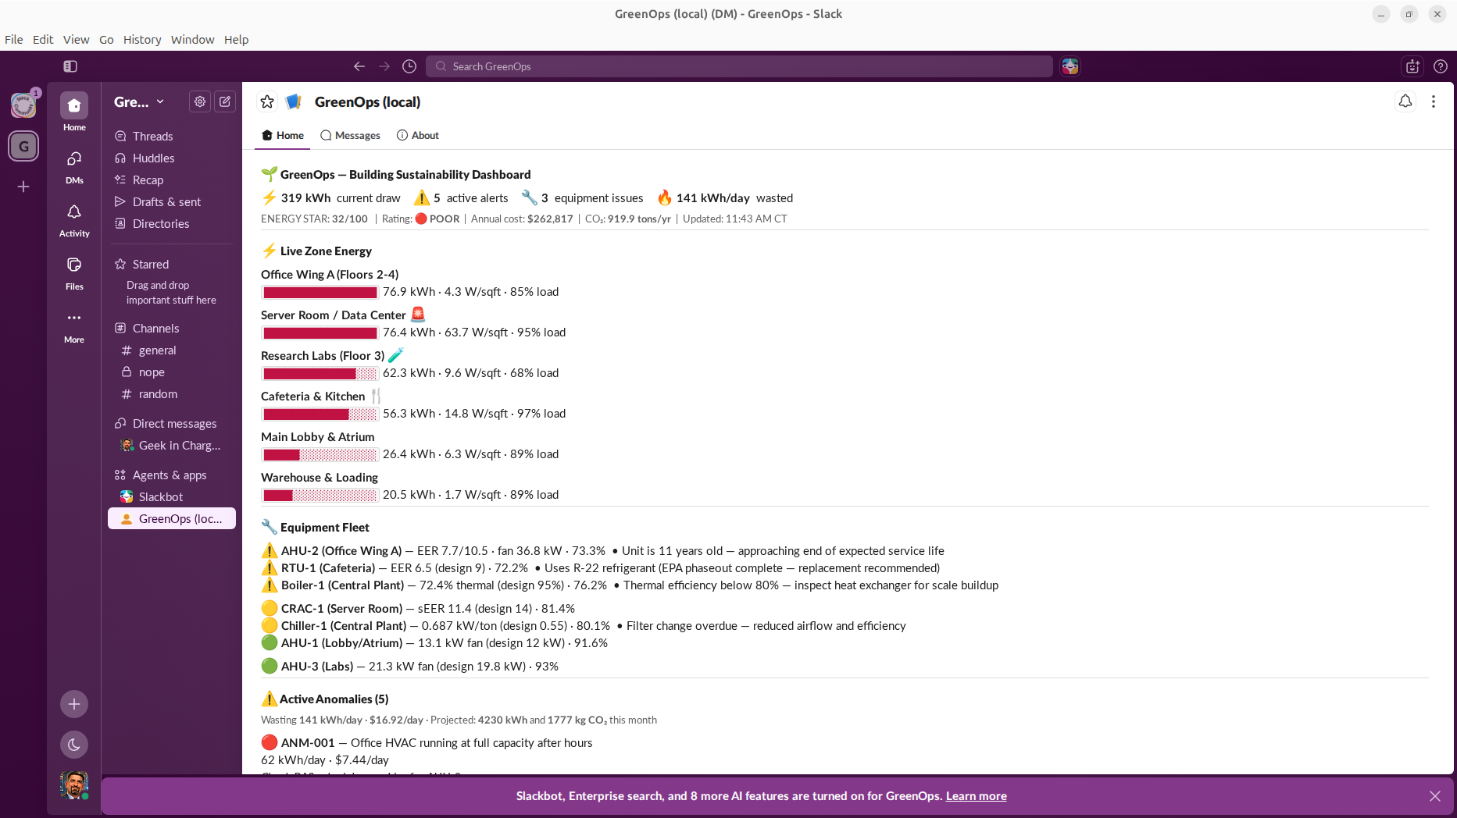
Task: Collapse the Direct messages section
Action: coord(166,424)
